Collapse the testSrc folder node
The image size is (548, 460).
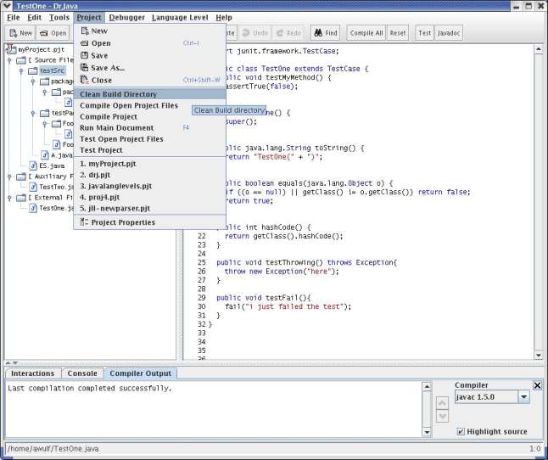click(20, 71)
